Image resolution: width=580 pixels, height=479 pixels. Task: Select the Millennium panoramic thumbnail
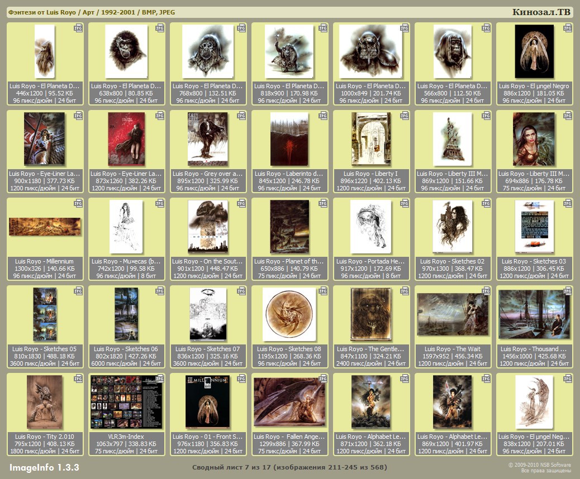tap(45, 226)
